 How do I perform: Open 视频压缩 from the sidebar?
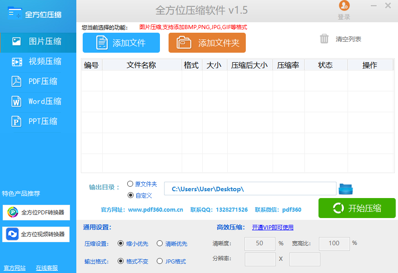pos(38,61)
